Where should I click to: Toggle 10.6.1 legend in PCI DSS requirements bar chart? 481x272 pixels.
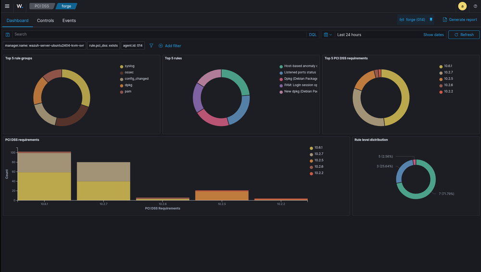coord(316,148)
